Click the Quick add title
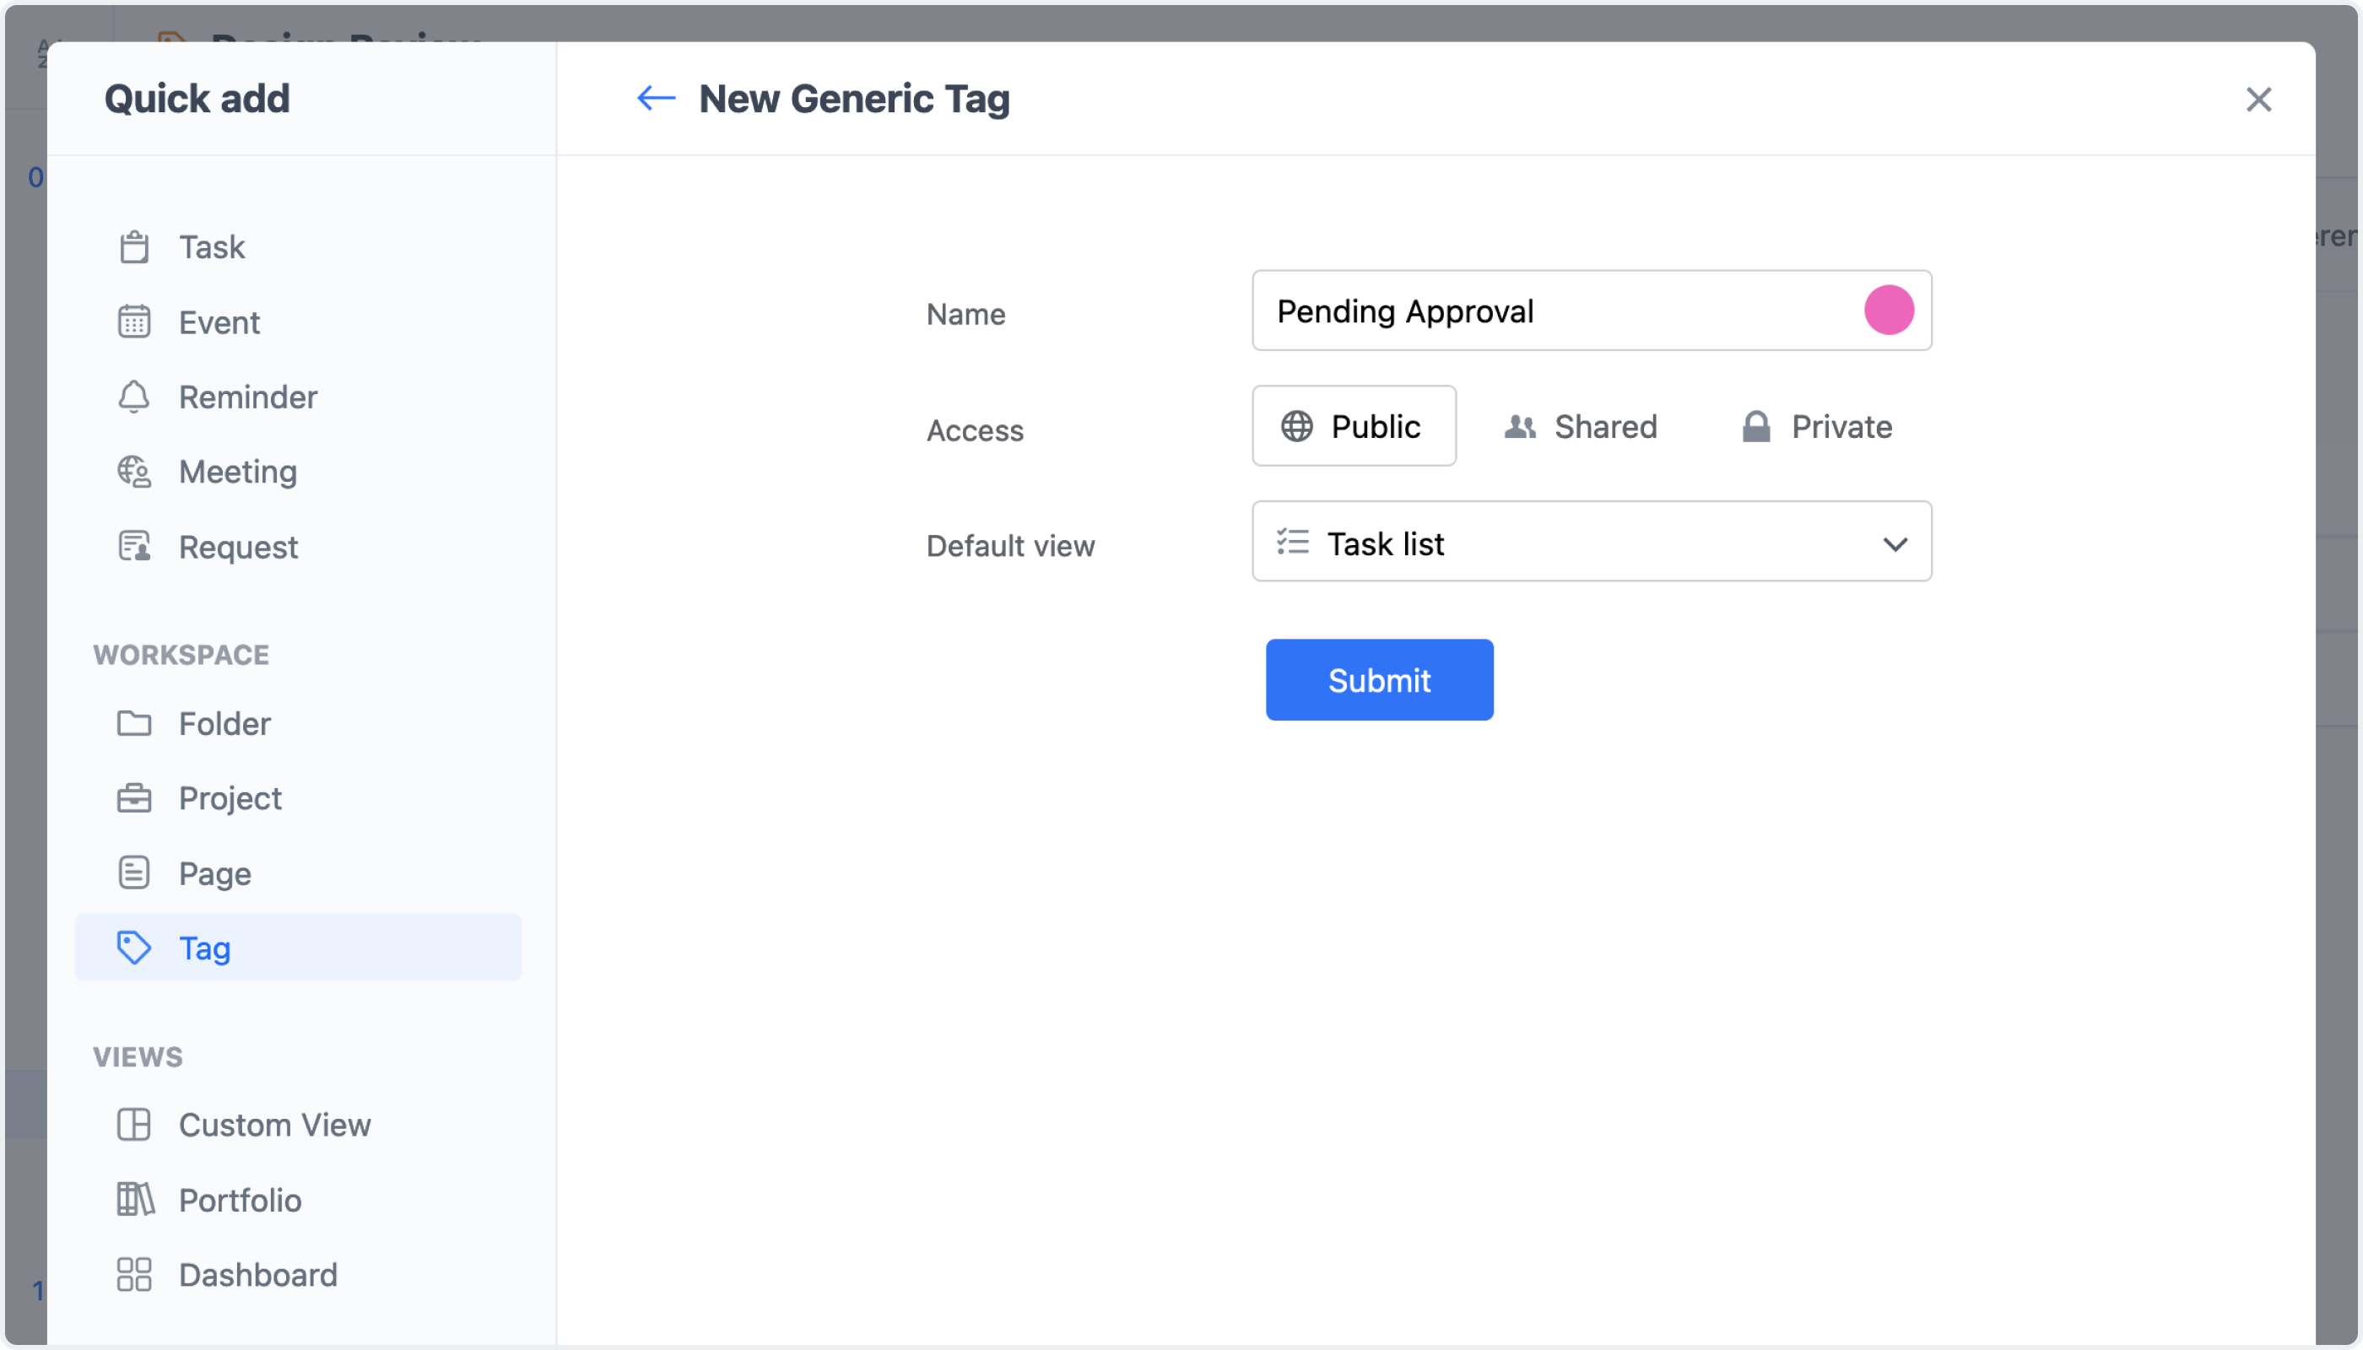The image size is (2363, 1350). 197,98
